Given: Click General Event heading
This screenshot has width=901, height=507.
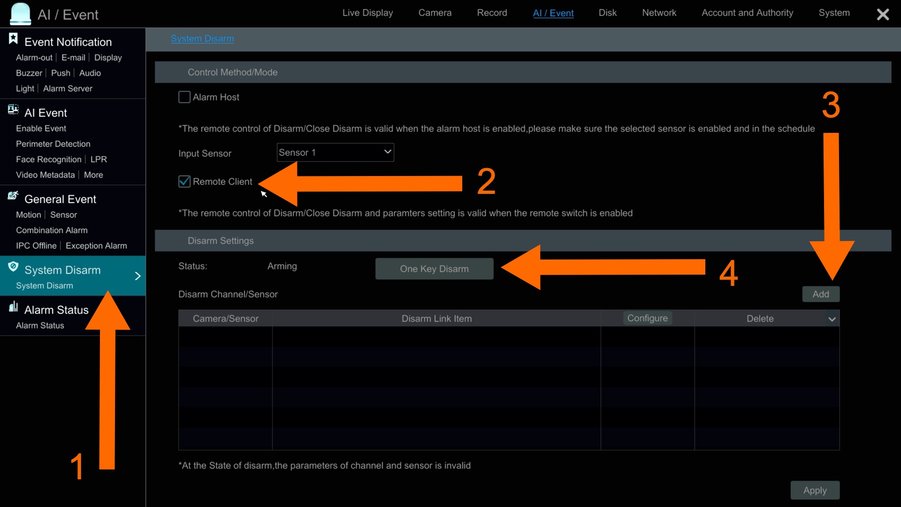Looking at the screenshot, I should click(x=60, y=200).
